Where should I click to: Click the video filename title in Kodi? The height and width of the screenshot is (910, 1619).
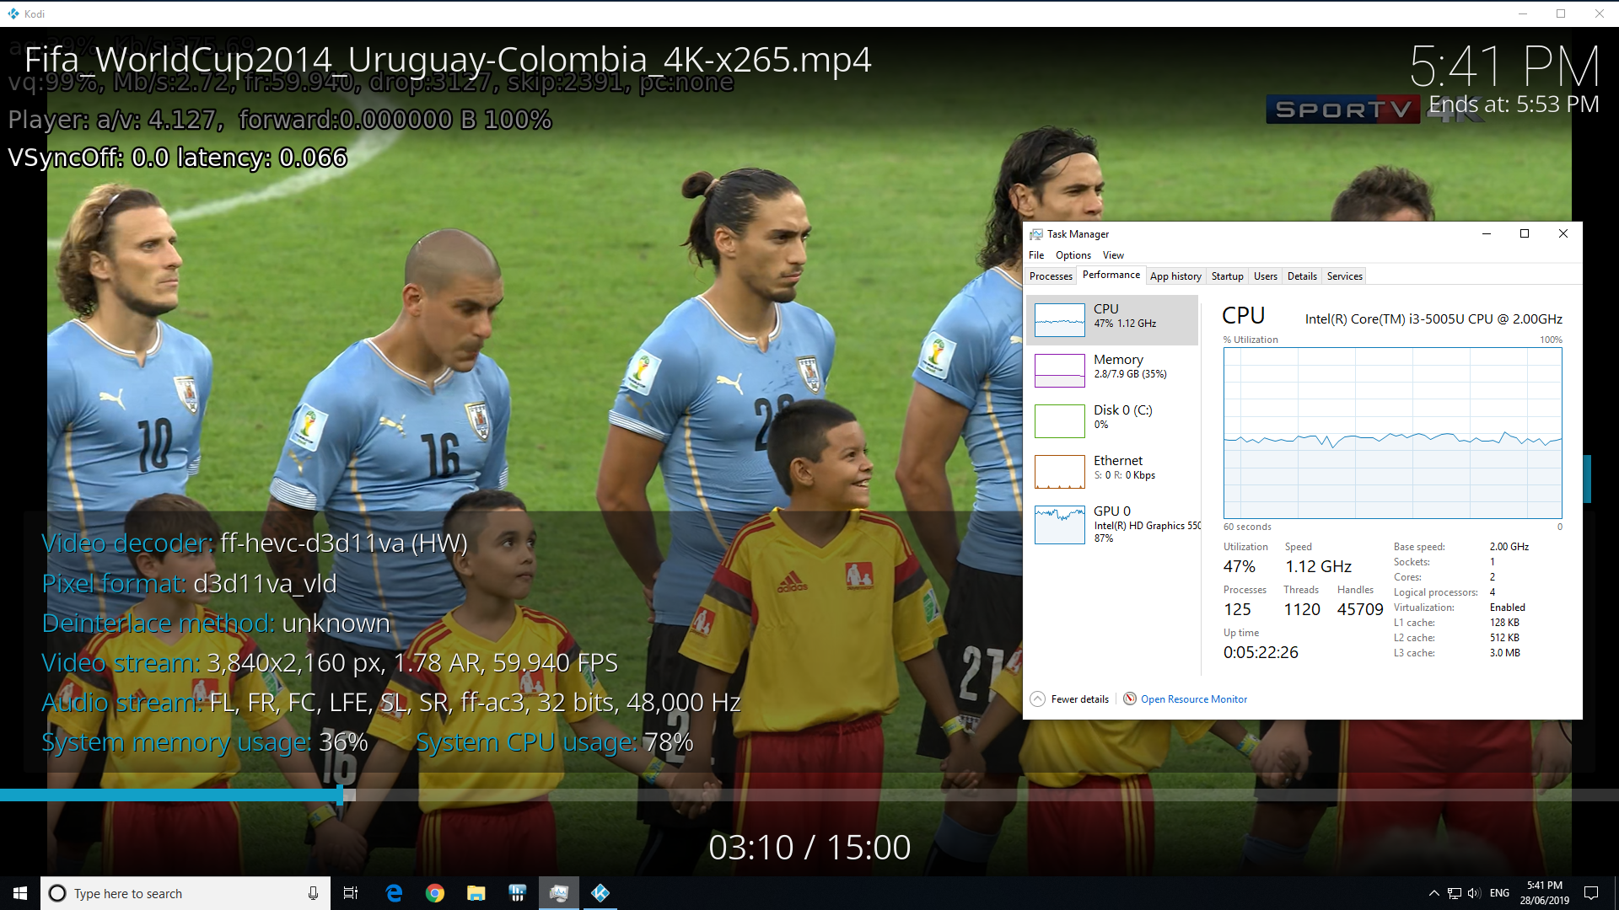[448, 59]
